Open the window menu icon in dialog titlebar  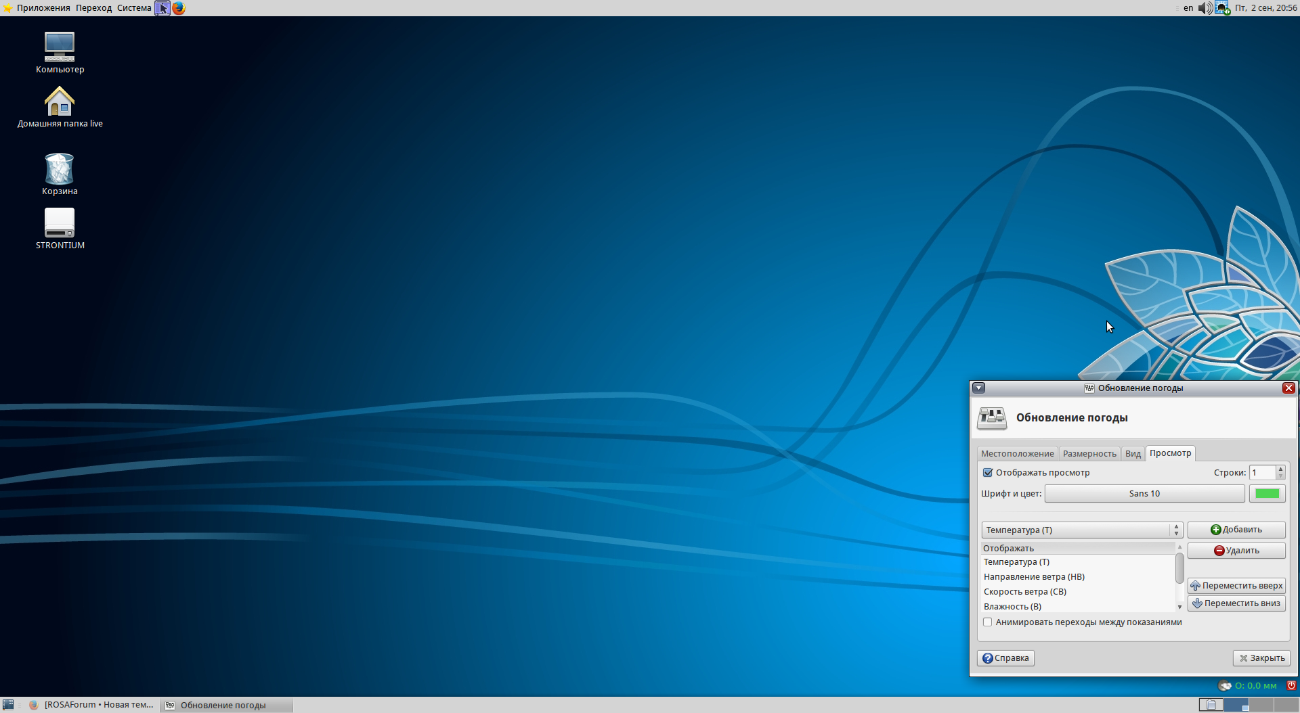point(979,388)
